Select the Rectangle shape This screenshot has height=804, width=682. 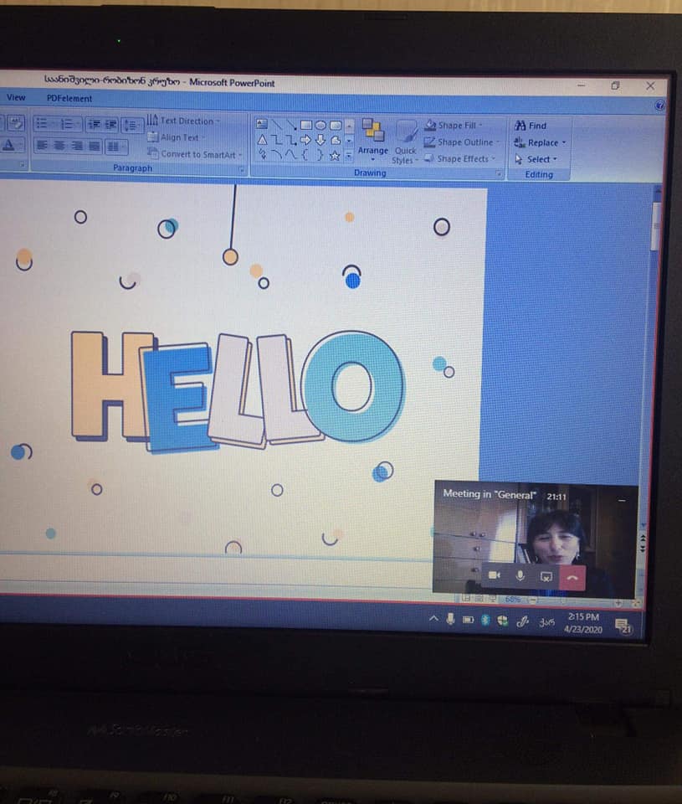point(306,125)
